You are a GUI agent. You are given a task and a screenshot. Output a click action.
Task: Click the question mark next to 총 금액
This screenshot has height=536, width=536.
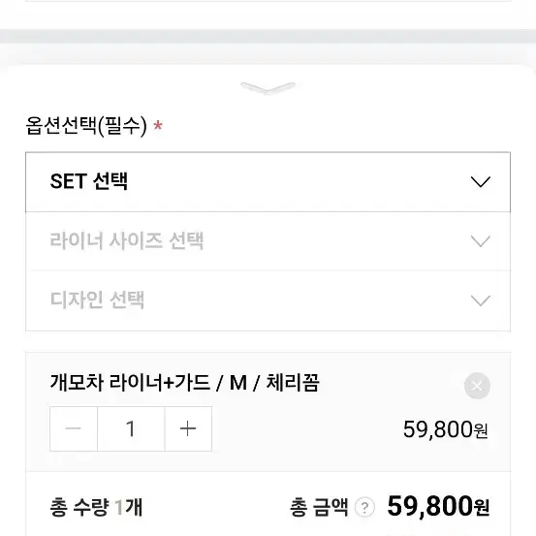(364, 507)
